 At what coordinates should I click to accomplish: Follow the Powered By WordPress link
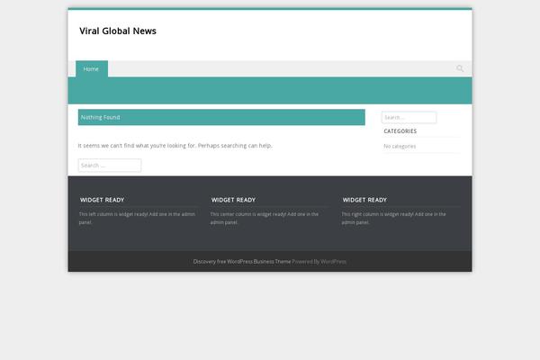[319, 262]
